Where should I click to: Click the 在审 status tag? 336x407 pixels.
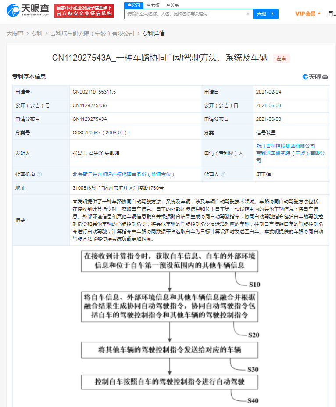(281, 58)
